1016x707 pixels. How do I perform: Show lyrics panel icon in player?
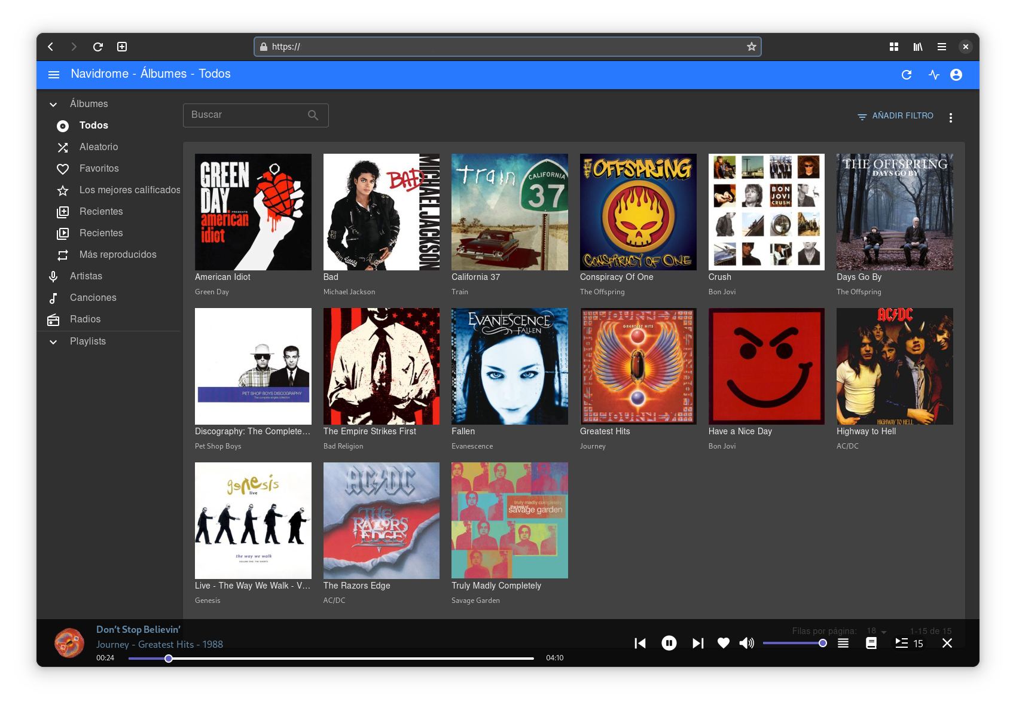[871, 643]
